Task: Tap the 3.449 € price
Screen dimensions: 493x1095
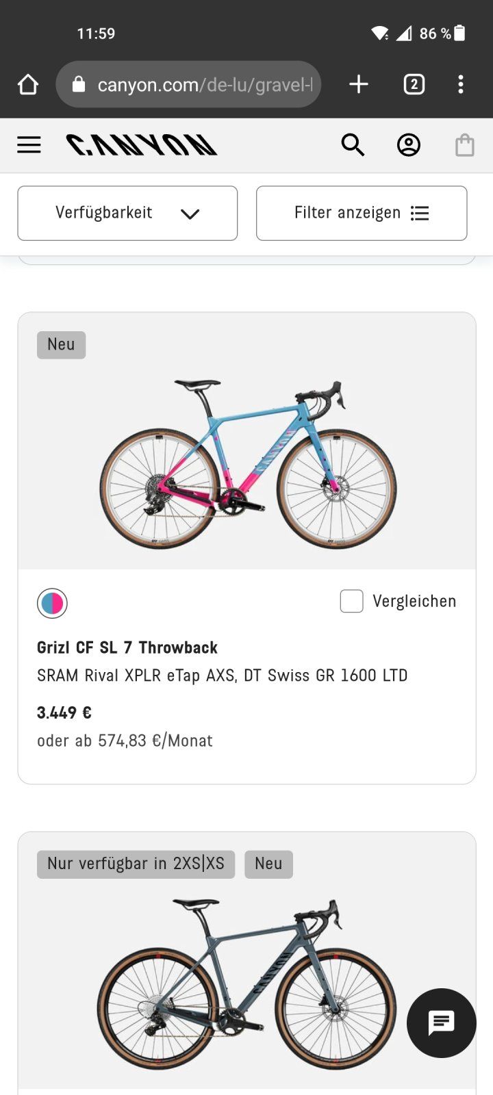Action: pos(64,713)
